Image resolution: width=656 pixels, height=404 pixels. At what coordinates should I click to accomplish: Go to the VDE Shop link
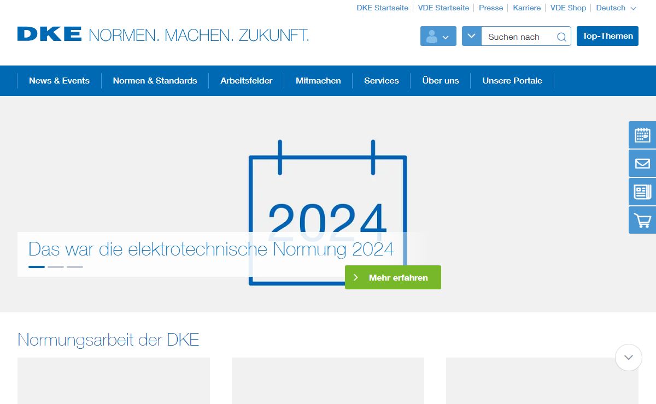(568, 8)
